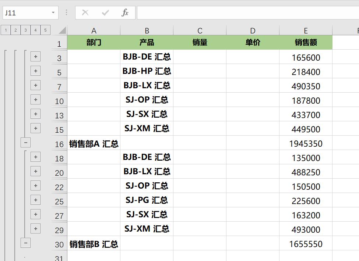Select the cell with value 493000
Screen dimensions: 359x261
coord(306,229)
